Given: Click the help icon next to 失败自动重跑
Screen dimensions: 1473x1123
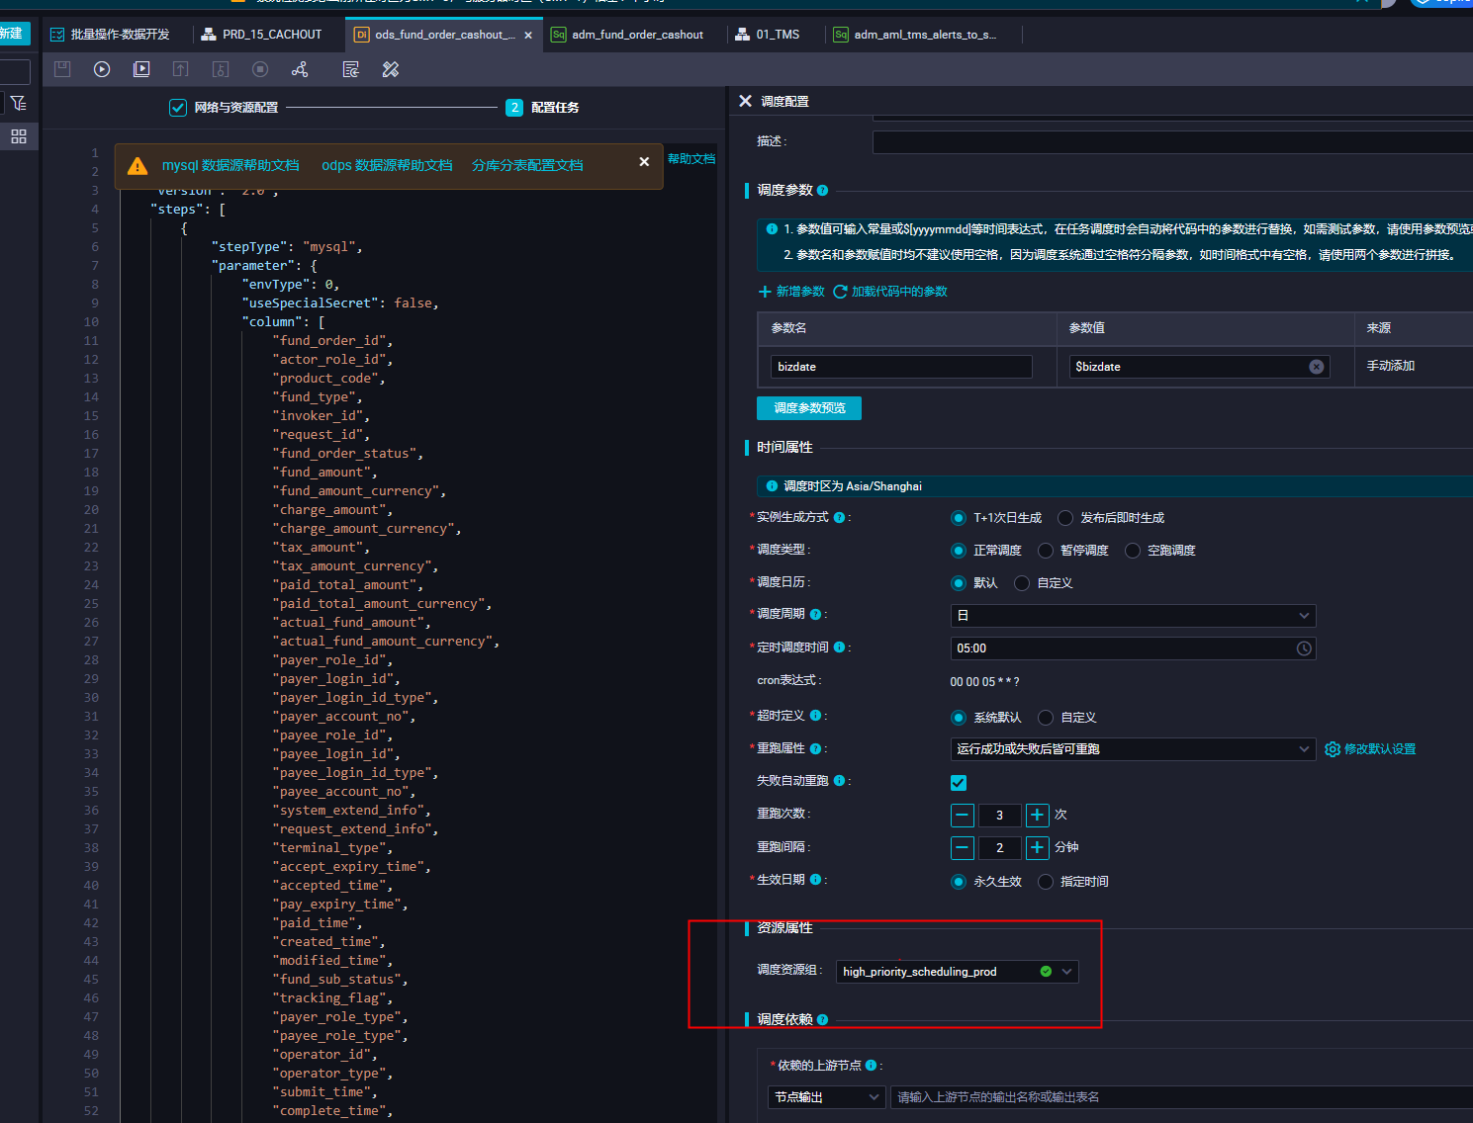Looking at the screenshot, I should tap(839, 781).
